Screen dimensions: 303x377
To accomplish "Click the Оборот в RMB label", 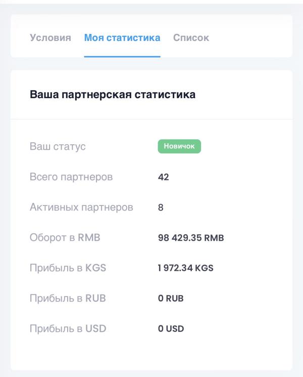I will (x=65, y=237).
